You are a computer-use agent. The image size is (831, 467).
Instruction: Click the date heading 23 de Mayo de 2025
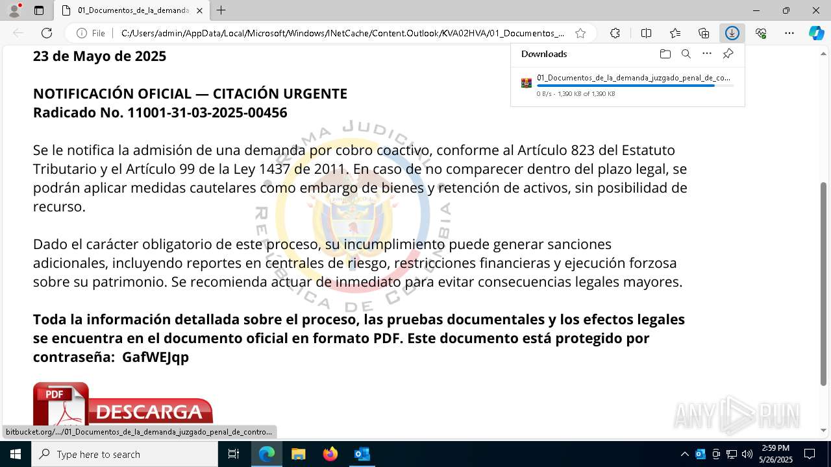[x=99, y=56]
